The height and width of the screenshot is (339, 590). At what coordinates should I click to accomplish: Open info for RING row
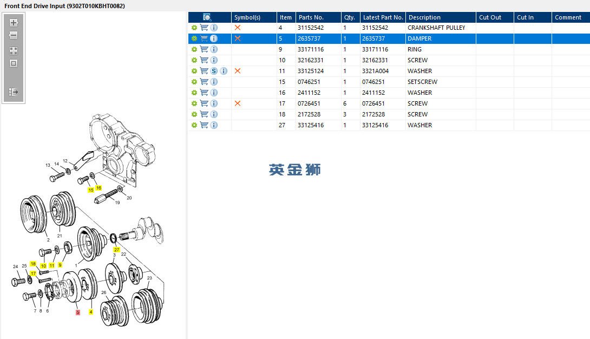pyautogui.click(x=214, y=49)
